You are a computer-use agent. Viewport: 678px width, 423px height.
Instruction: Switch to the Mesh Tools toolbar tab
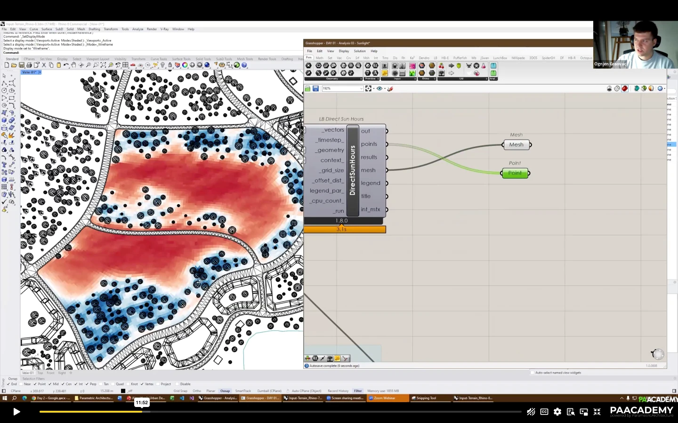pos(245,59)
